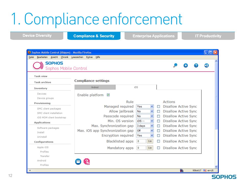Open the help question mark icon
The image size is (245, 184).
(196, 65)
